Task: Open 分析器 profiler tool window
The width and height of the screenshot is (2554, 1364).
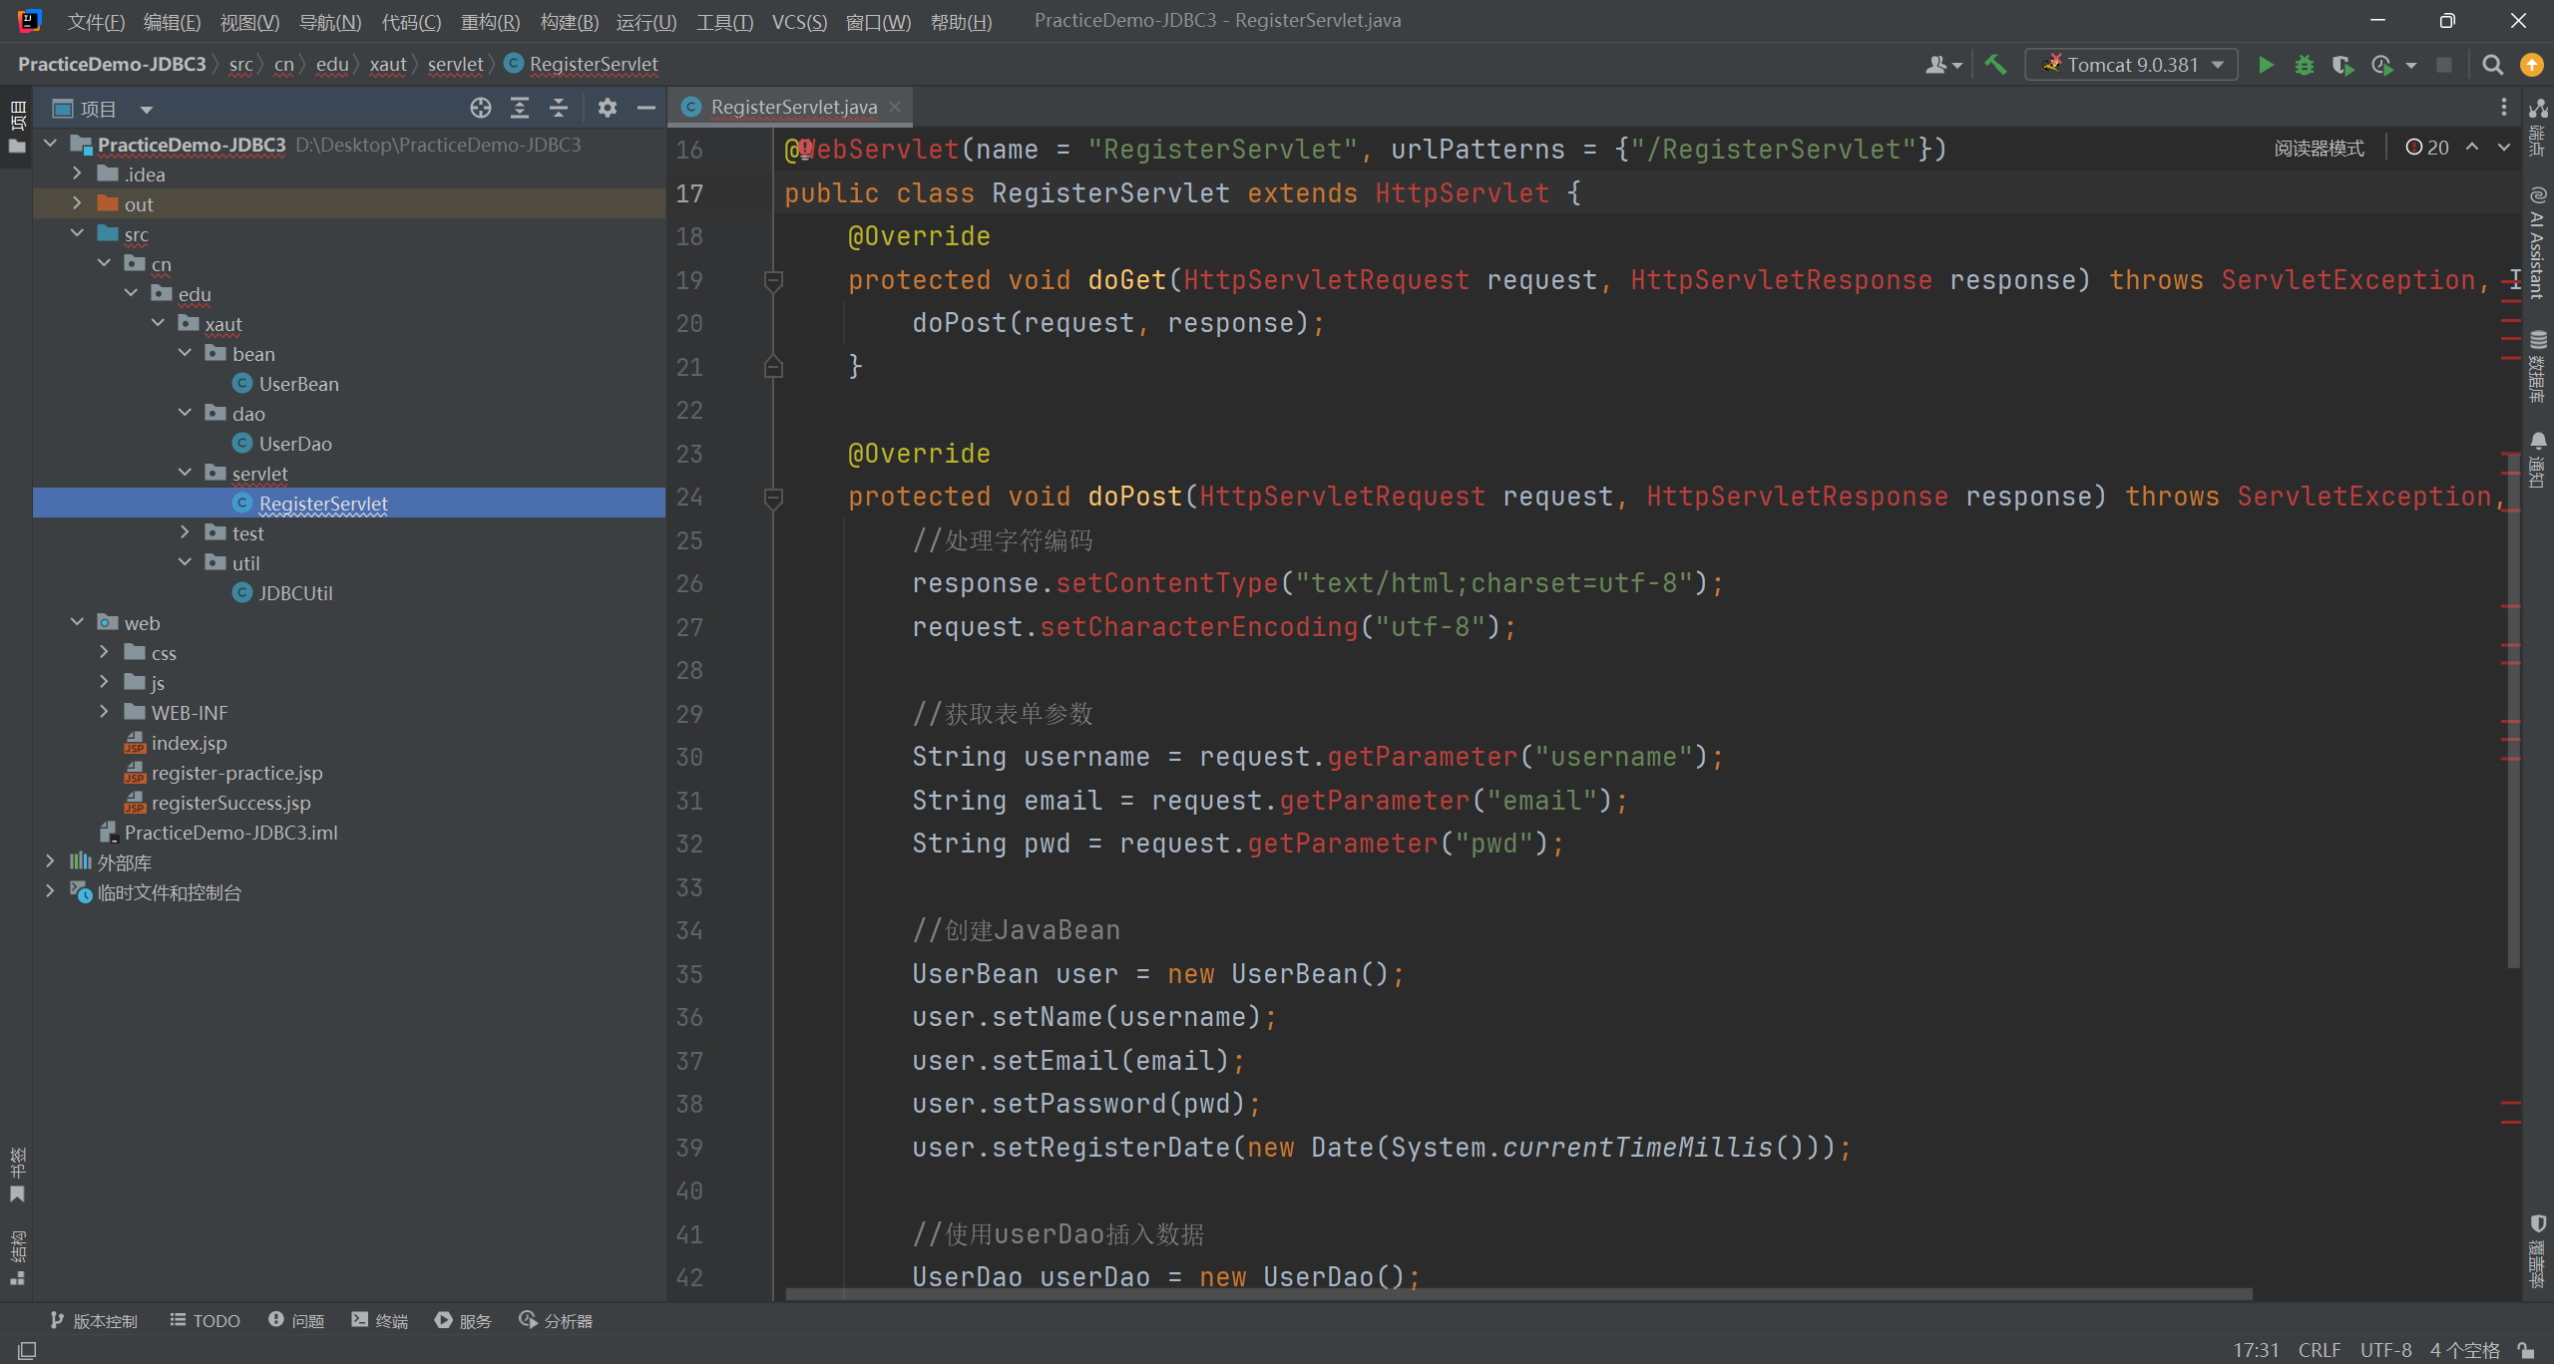Action: 556,1320
